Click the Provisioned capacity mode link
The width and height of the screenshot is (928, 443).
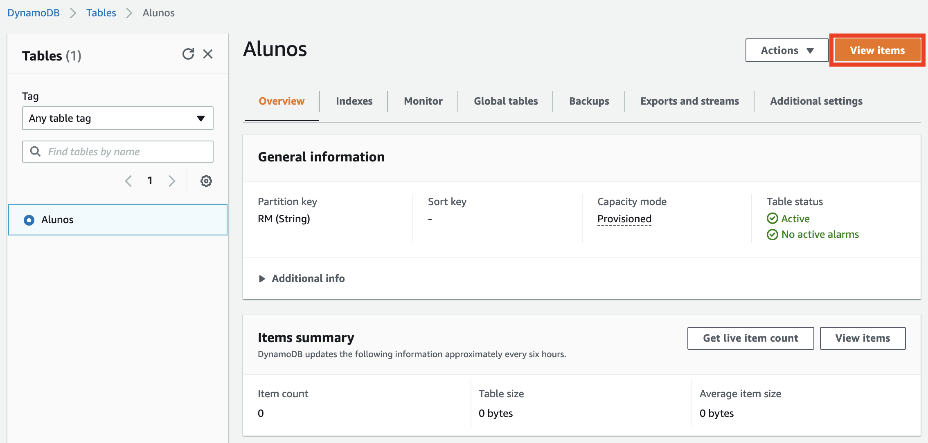(x=624, y=219)
